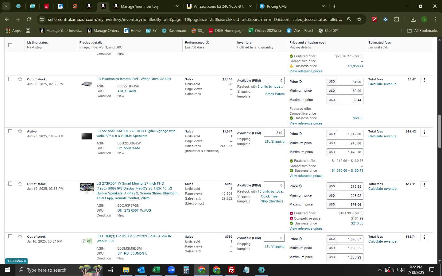Star the LG 27SR50F-W Smart Monitor listing

[20, 184]
